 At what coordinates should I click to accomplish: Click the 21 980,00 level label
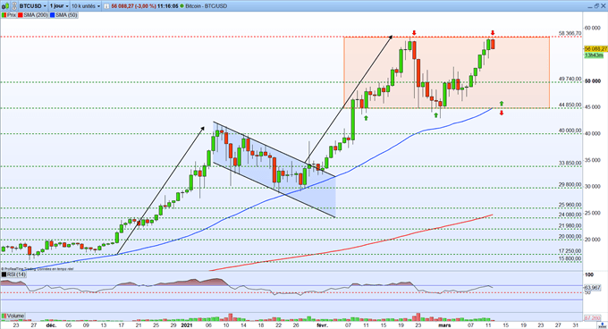[x=570, y=226]
